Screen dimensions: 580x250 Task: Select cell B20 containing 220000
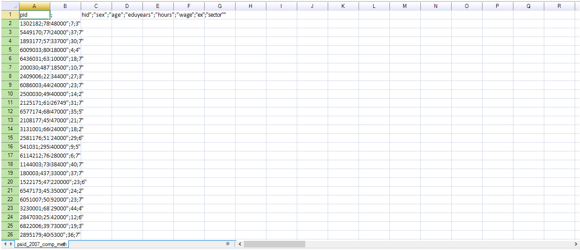[x=65, y=182]
